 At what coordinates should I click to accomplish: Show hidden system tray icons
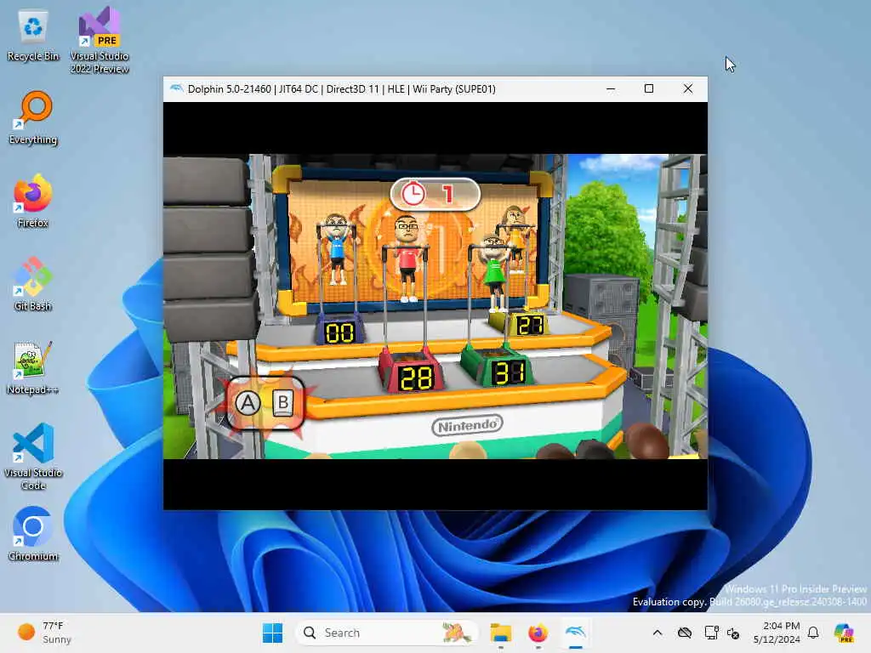(x=658, y=633)
